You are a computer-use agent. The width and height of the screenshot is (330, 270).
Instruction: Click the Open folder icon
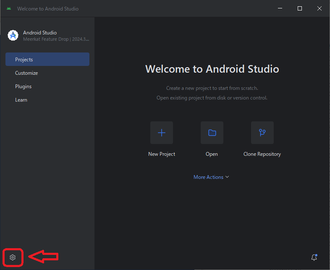point(212,133)
